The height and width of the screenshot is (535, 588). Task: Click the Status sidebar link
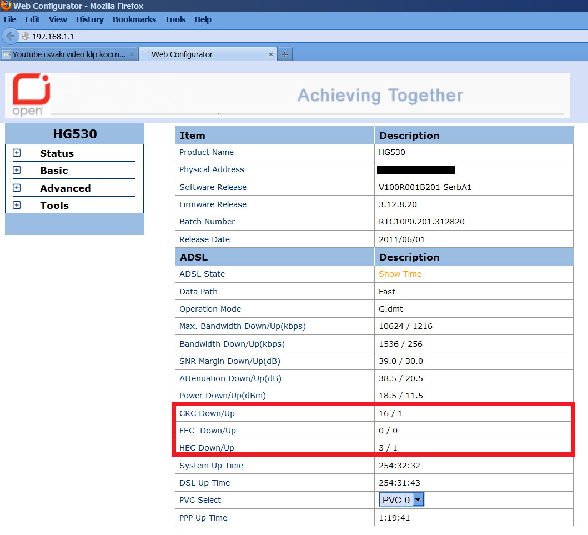pyautogui.click(x=57, y=153)
